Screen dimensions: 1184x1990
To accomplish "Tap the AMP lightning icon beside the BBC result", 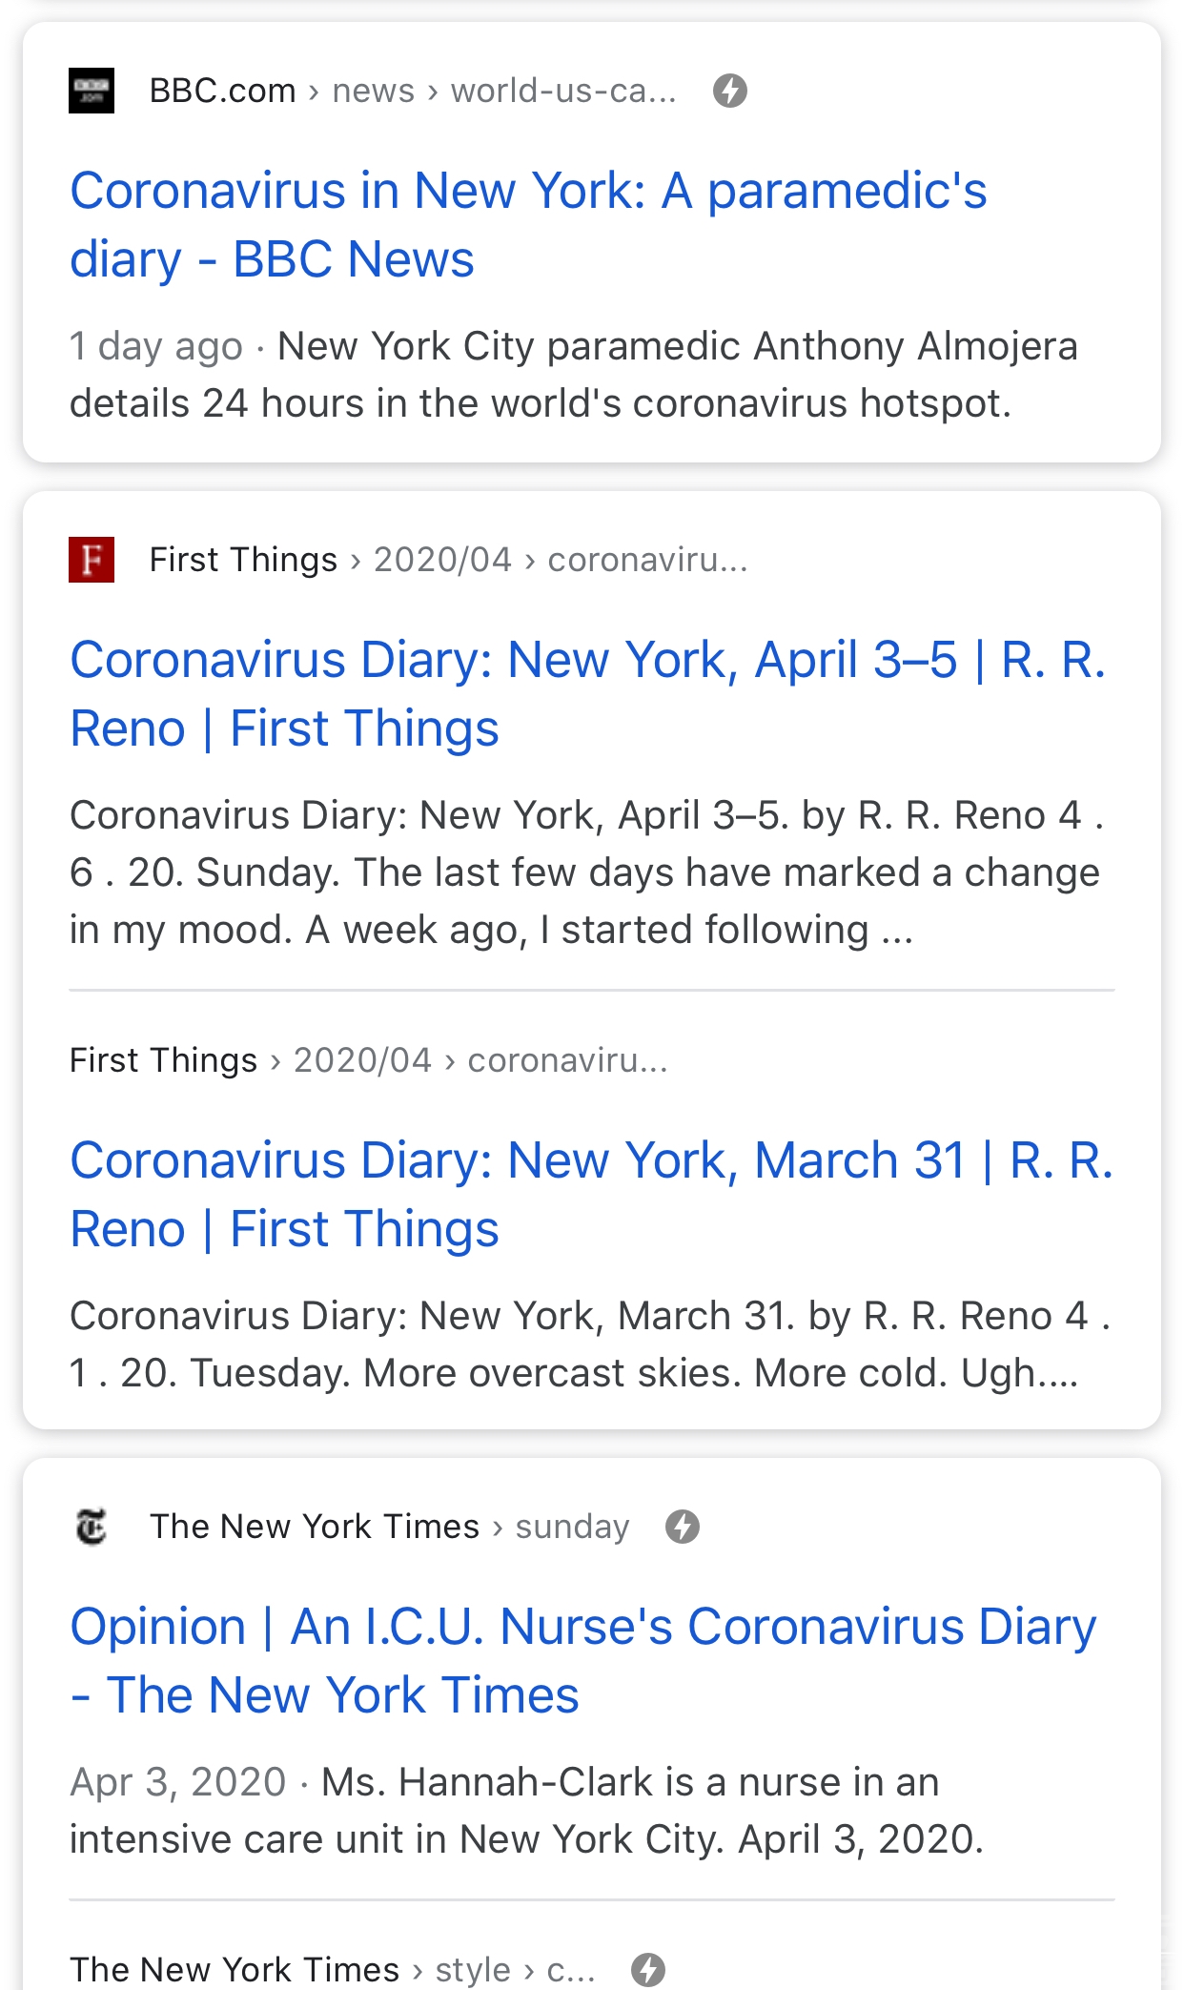I will (x=730, y=91).
